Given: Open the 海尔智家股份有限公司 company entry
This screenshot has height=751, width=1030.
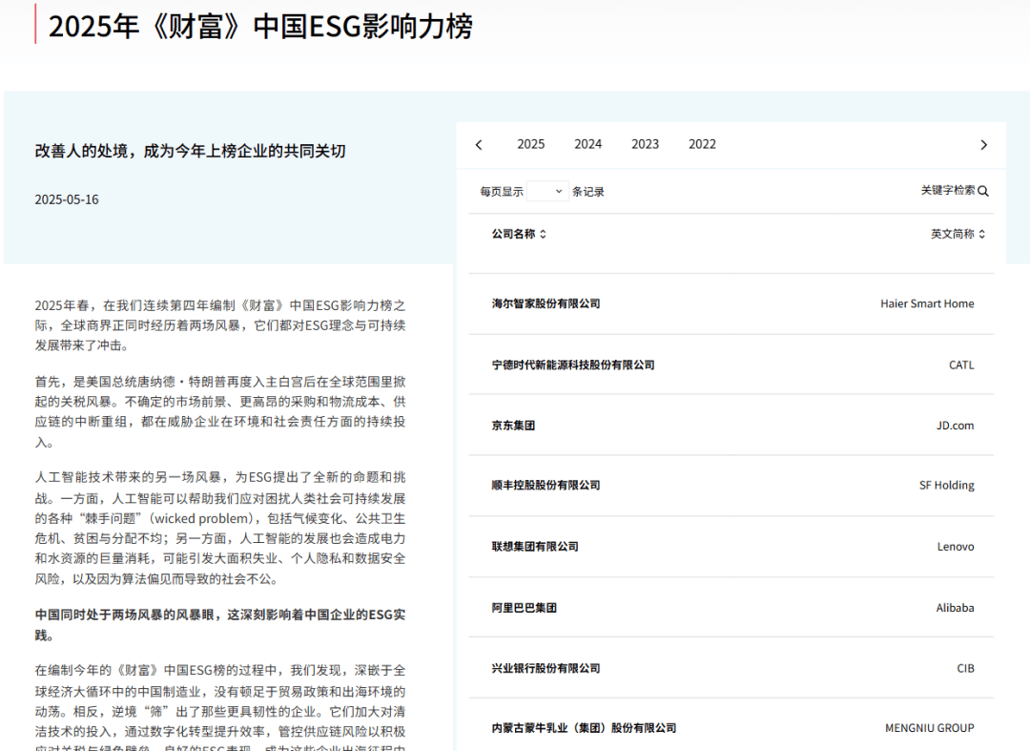Looking at the screenshot, I should coord(544,303).
